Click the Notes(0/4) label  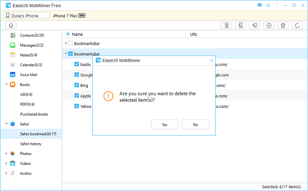pos(28,55)
